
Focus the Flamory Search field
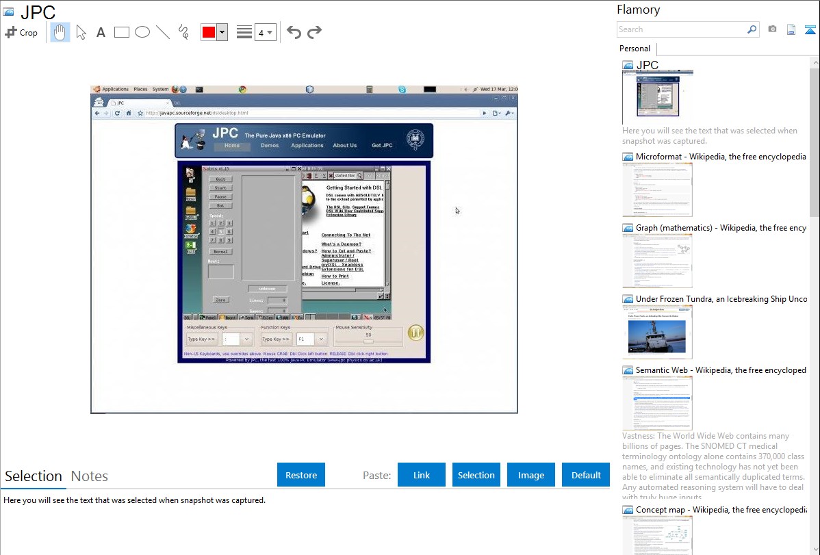pyautogui.click(x=682, y=29)
